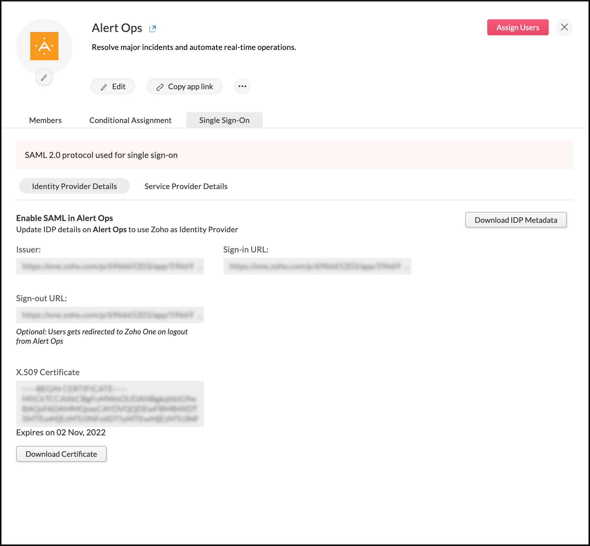The image size is (590, 546).
Task: Click the Sign-out URL field
Action: [110, 315]
